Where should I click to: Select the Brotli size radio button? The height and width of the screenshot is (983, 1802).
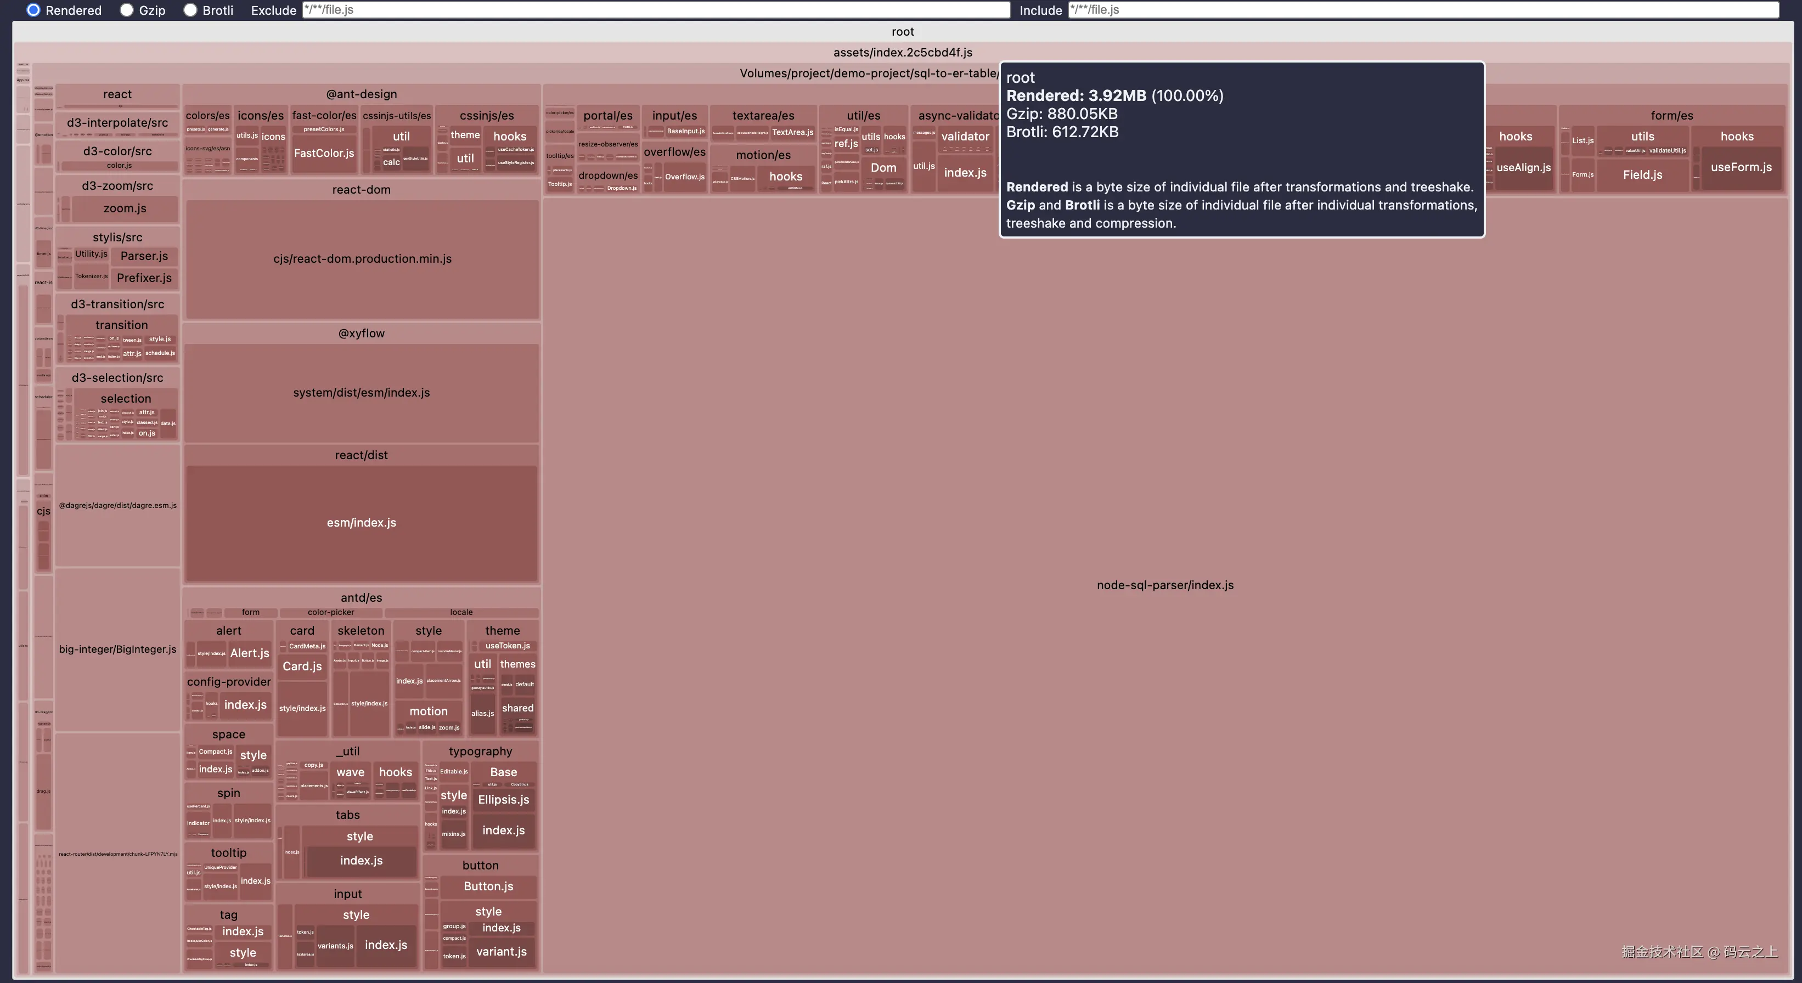click(190, 10)
